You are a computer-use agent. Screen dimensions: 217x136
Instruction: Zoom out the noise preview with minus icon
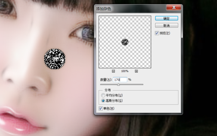113,71
